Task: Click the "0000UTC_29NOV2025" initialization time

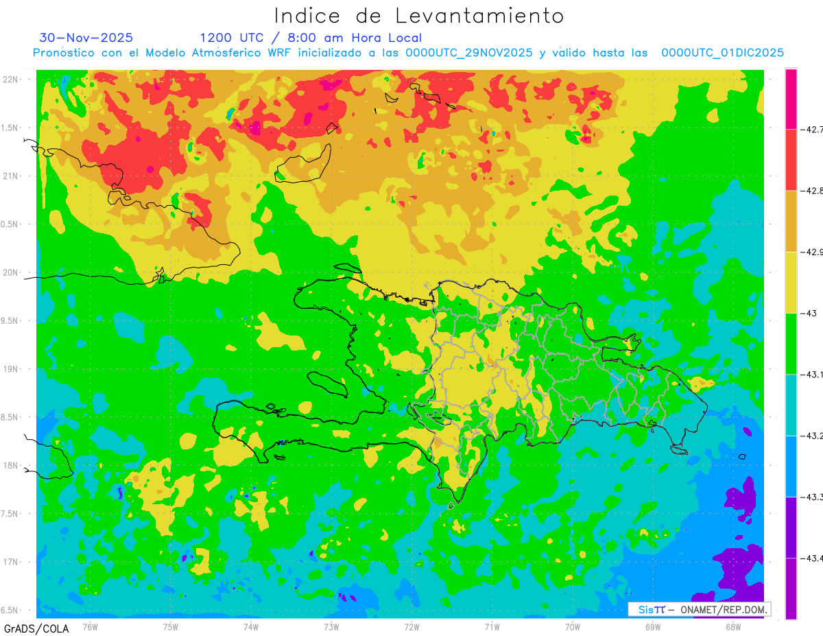Action: pos(469,53)
